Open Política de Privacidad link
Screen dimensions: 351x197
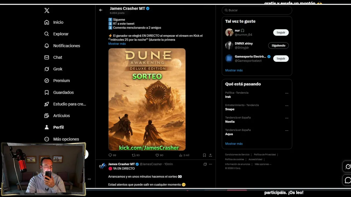coord(265,155)
